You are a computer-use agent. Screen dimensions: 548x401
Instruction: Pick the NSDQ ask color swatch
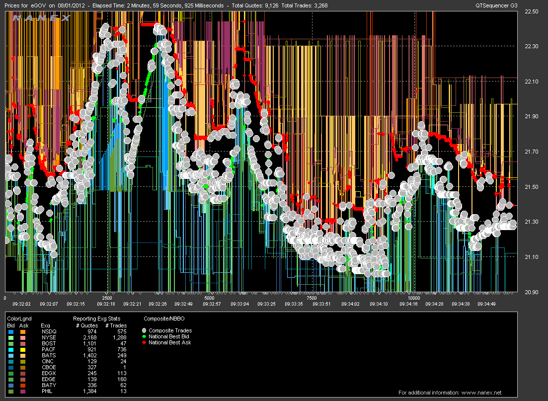pyautogui.click(x=23, y=332)
